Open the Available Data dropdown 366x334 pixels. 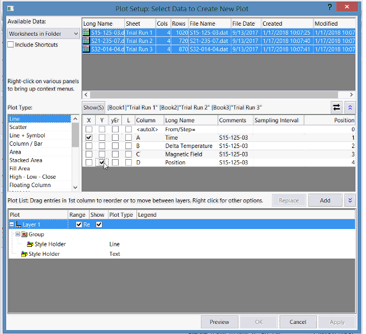pos(44,34)
